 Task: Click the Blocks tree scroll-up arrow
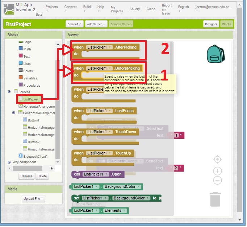coord(58,44)
